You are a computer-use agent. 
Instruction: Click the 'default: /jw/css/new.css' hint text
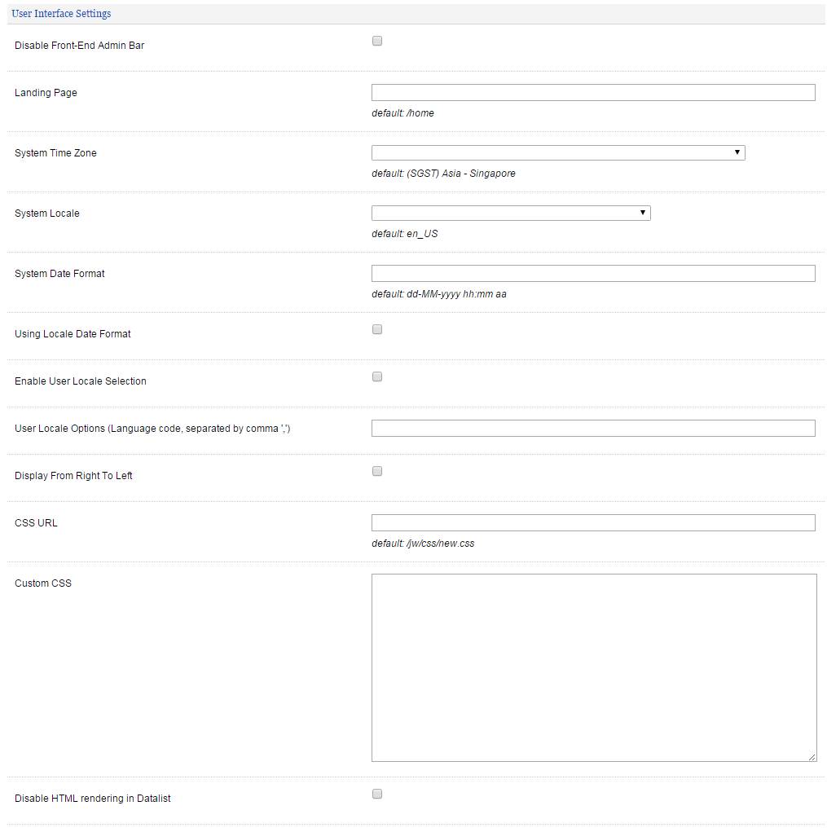click(423, 544)
